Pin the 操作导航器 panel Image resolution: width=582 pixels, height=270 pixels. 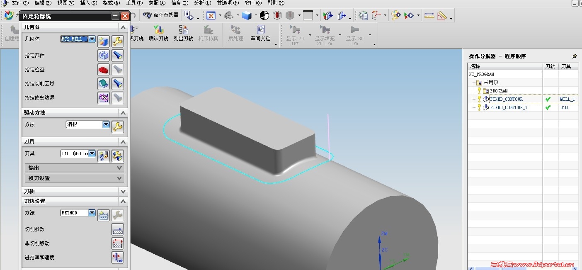(x=575, y=56)
